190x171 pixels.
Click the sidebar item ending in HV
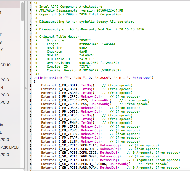click(2, 125)
